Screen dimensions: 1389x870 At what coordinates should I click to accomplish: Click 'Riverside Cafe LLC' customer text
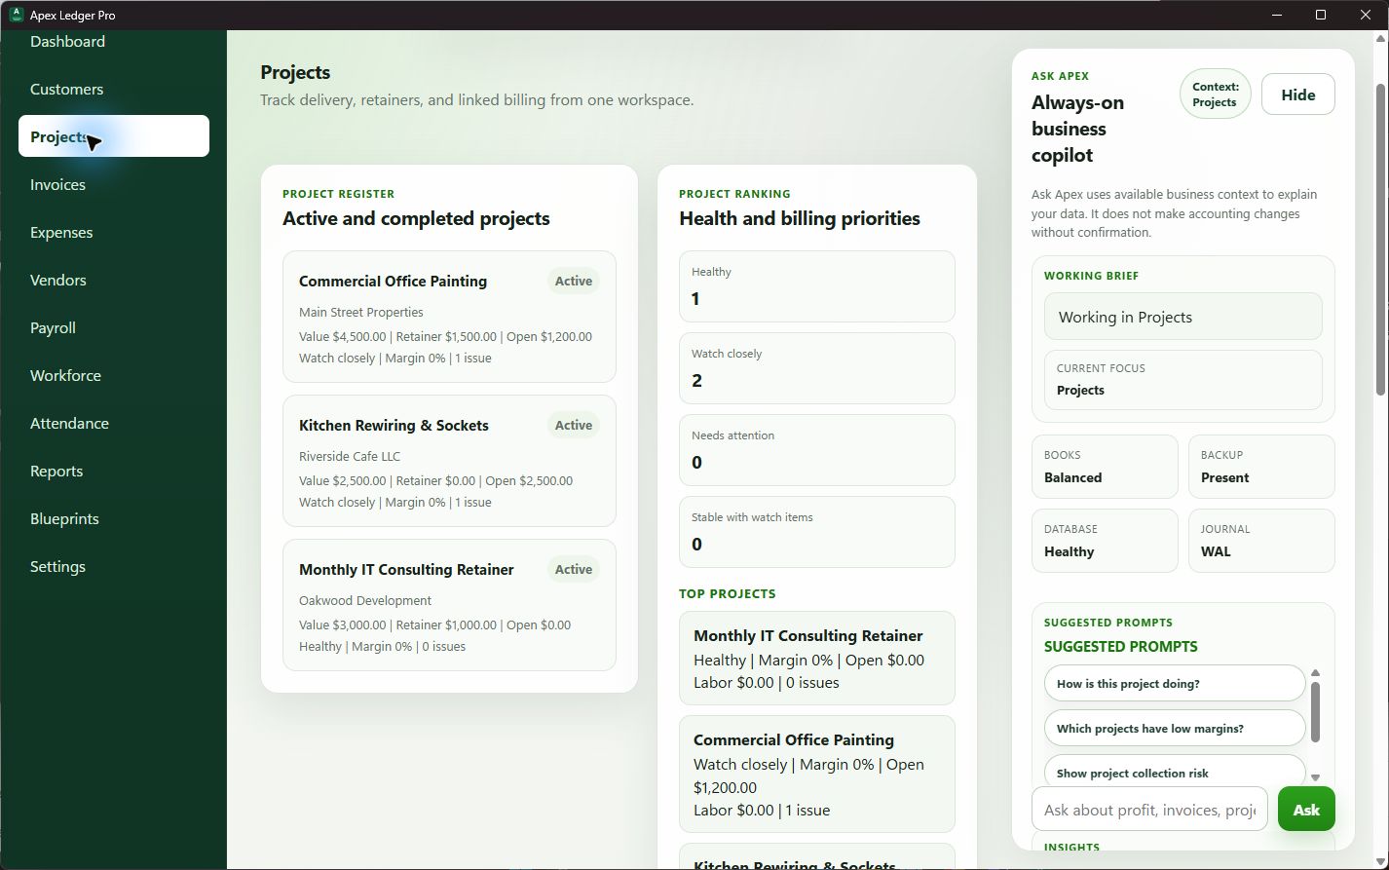pos(350,457)
